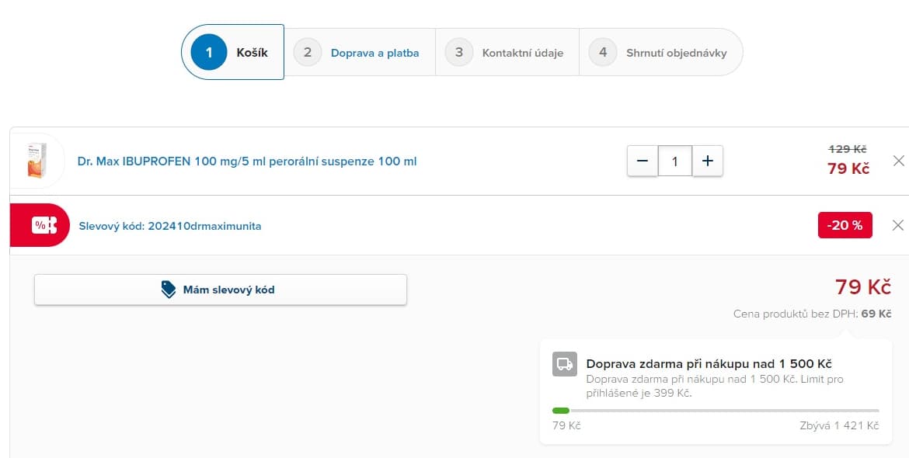Click 'Zbývá 1 421 Kč' remaining amount

coord(839,425)
